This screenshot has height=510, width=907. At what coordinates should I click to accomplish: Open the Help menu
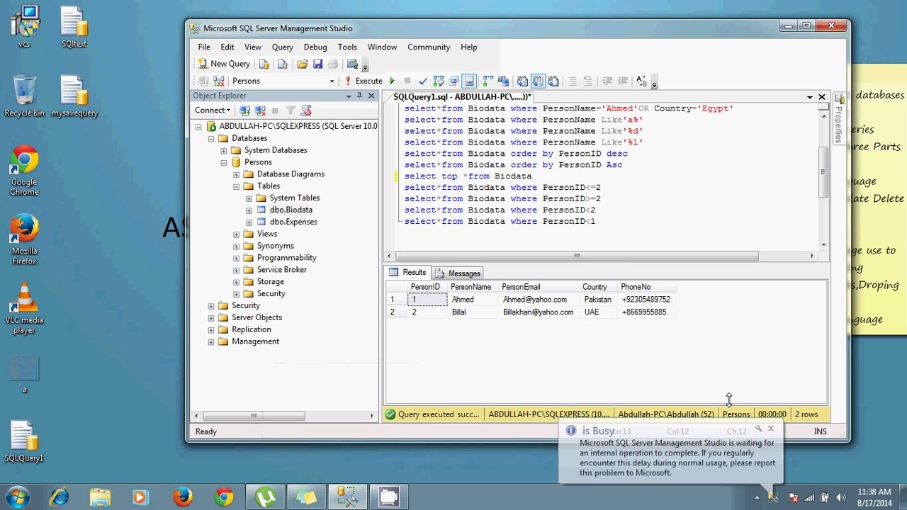coord(469,47)
